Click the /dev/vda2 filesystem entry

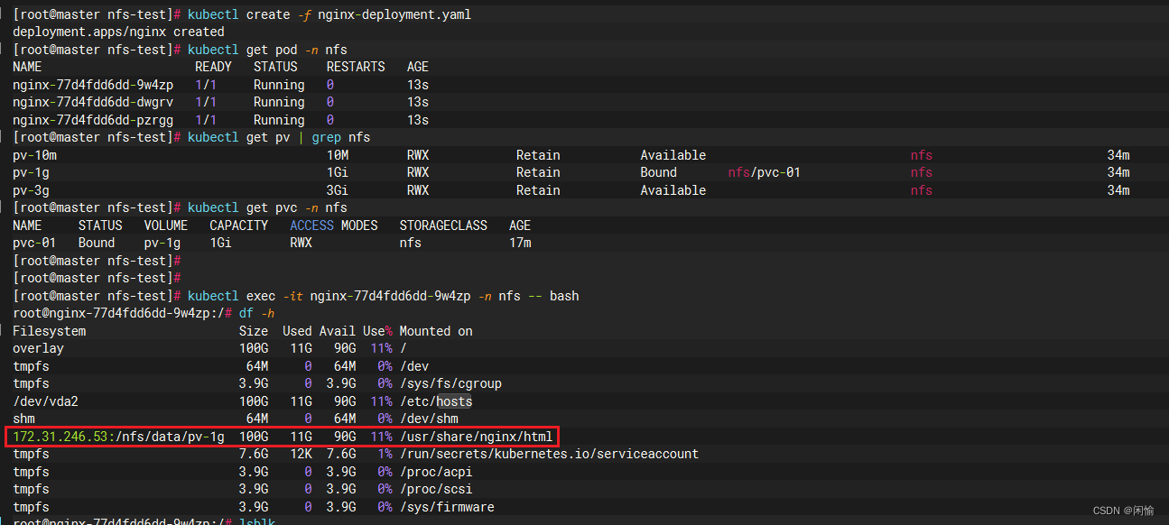pos(45,401)
